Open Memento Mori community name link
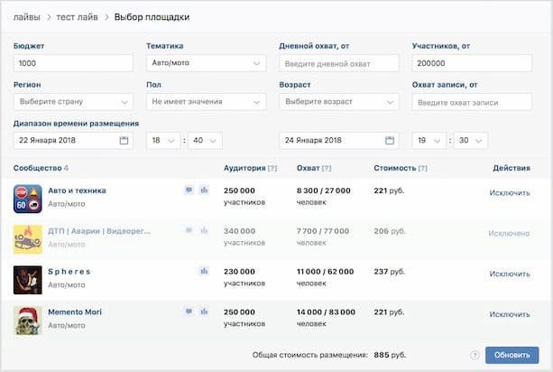Image resolution: width=553 pixels, height=372 pixels. (75, 312)
